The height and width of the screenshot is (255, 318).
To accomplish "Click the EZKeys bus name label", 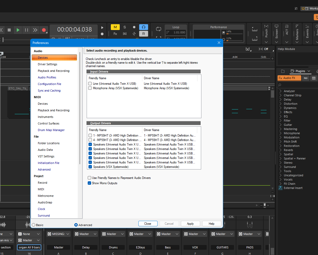I will click(x=140, y=247).
